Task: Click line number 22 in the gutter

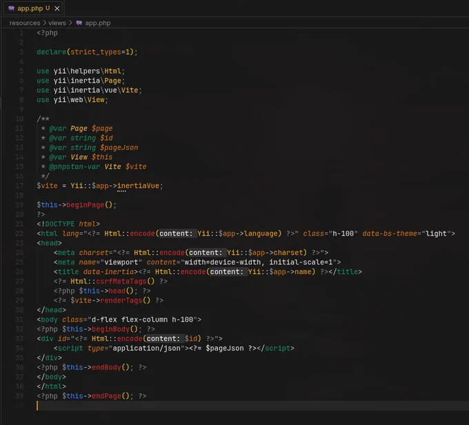Action: tap(19, 234)
